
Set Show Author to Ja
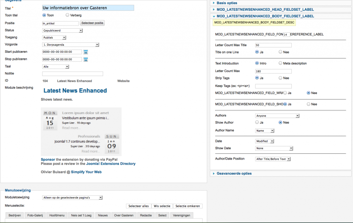point(257,122)
